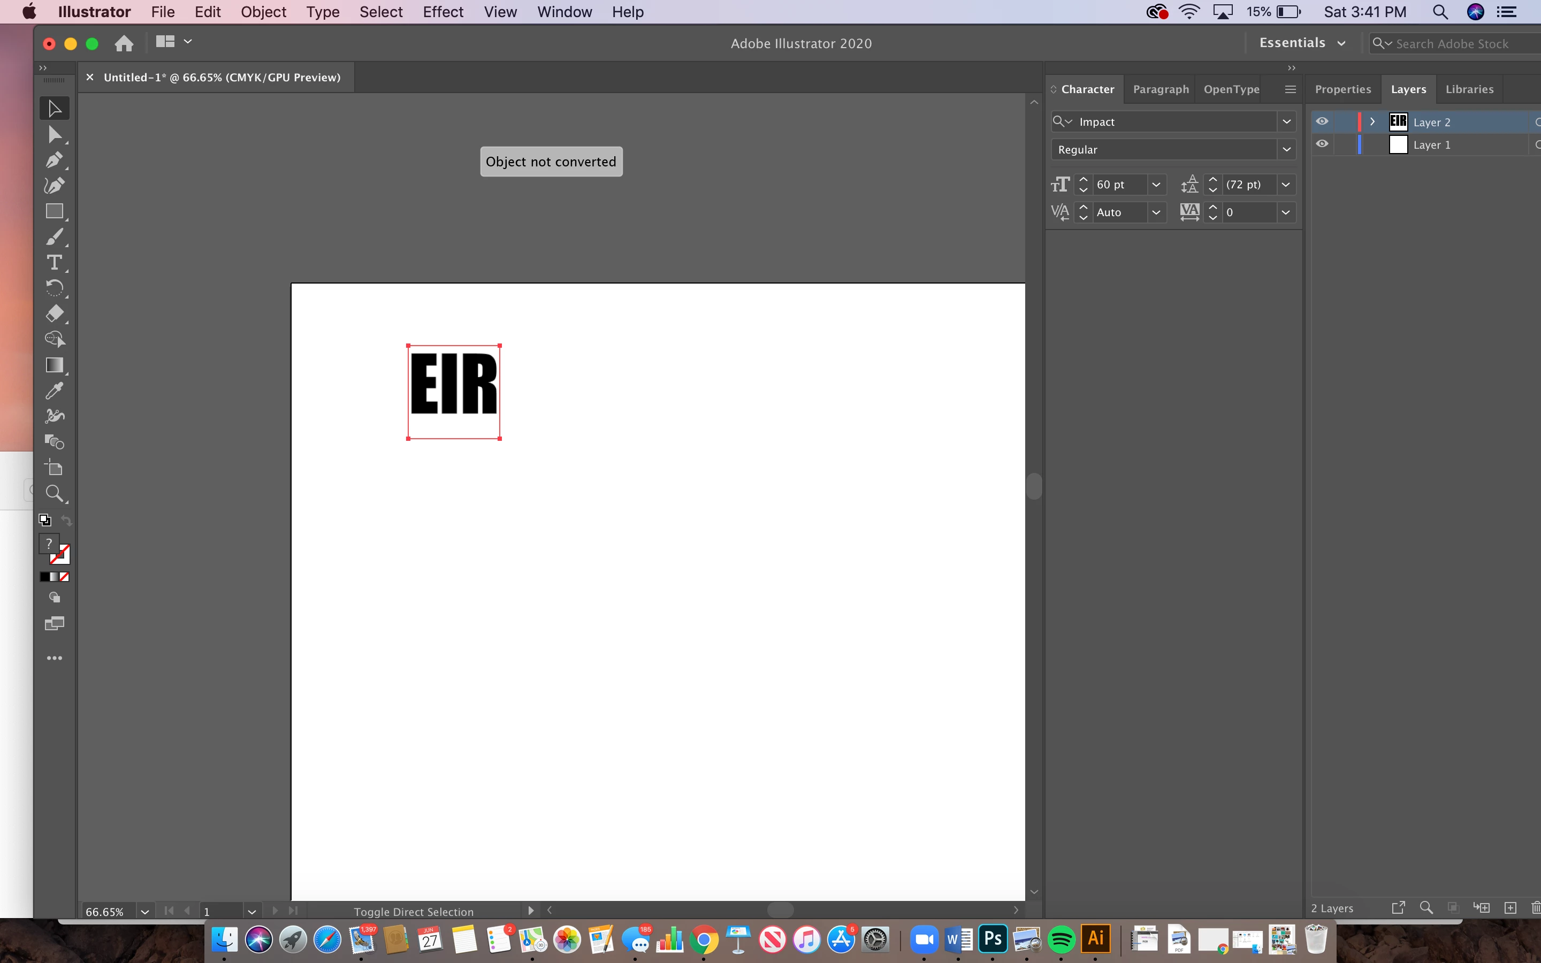Image resolution: width=1541 pixels, height=963 pixels.
Task: Open the Effect menu
Action: 443,12
